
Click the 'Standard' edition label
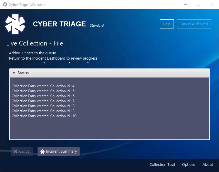97,26
